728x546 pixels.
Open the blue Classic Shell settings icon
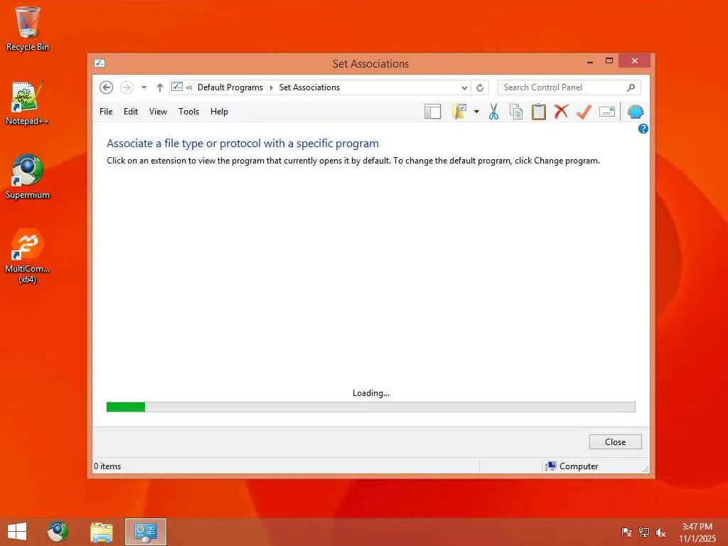[635, 112]
